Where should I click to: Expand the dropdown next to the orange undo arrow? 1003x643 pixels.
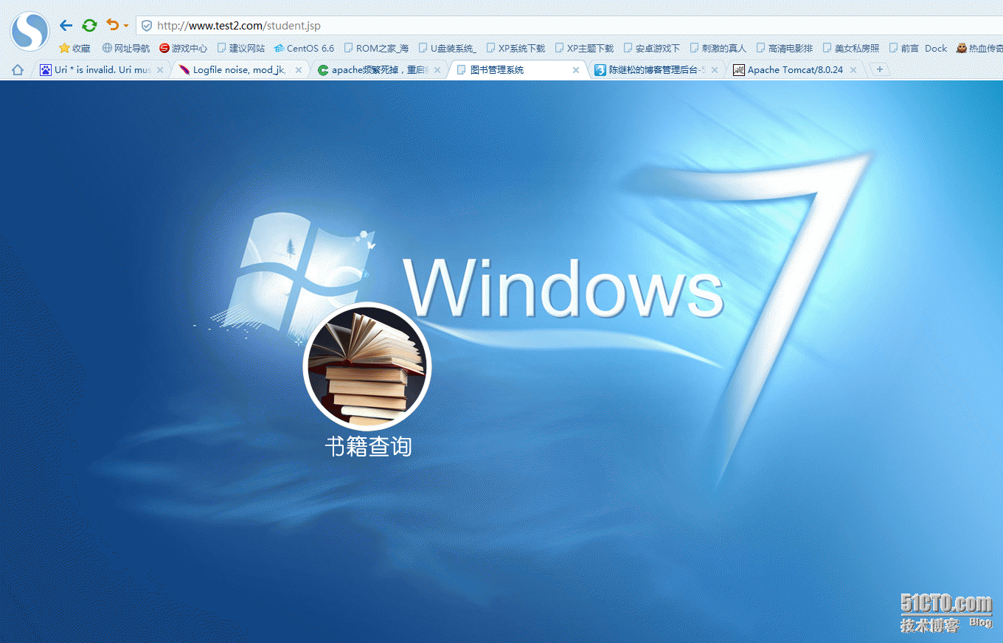click(x=126, y=26)
